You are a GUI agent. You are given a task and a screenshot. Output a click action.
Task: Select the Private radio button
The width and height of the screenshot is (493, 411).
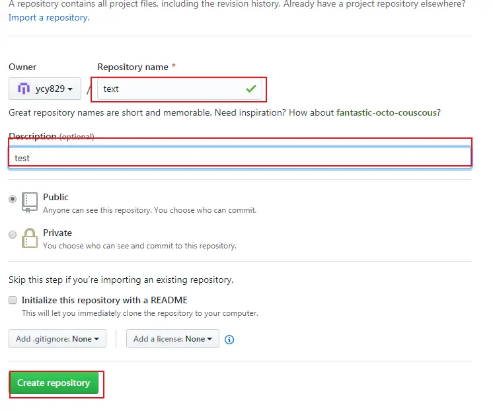13,234
